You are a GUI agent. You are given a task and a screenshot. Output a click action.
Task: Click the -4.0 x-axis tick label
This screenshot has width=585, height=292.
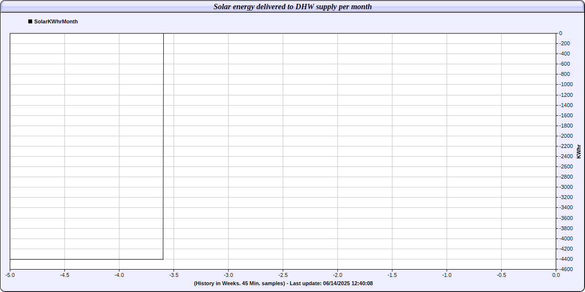(x=119, y=275)
